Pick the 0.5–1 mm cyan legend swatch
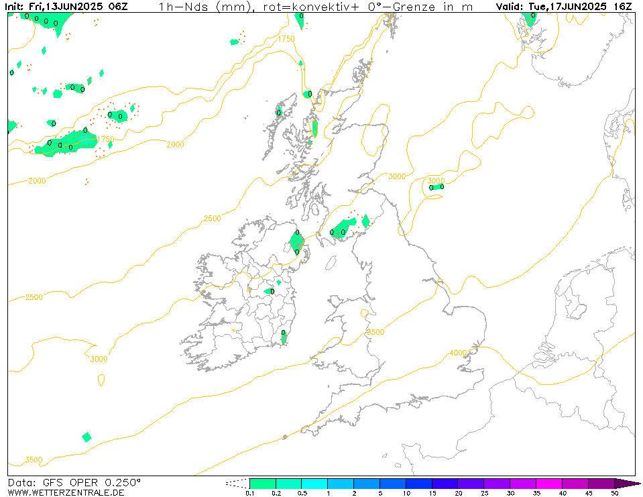643x497 pixels. (x=314, y=484)
